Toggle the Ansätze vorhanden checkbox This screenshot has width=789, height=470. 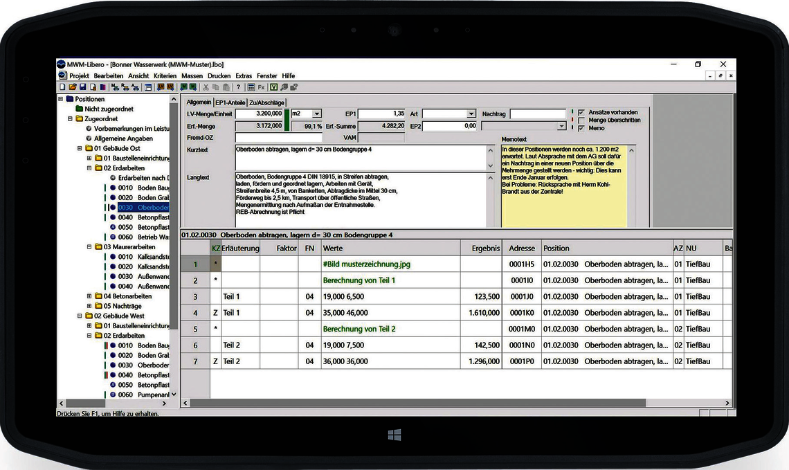coord(581,113)
